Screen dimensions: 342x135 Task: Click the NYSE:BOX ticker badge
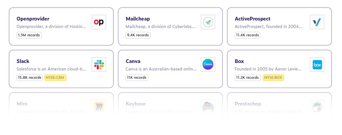(x=273, y=78)
